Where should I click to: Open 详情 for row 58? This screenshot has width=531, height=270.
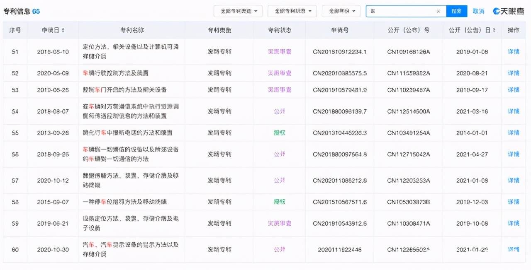point(514,202)
